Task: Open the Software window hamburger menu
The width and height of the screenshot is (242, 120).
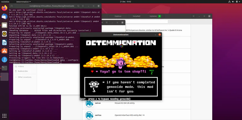Action: click(x=194, y=16)
